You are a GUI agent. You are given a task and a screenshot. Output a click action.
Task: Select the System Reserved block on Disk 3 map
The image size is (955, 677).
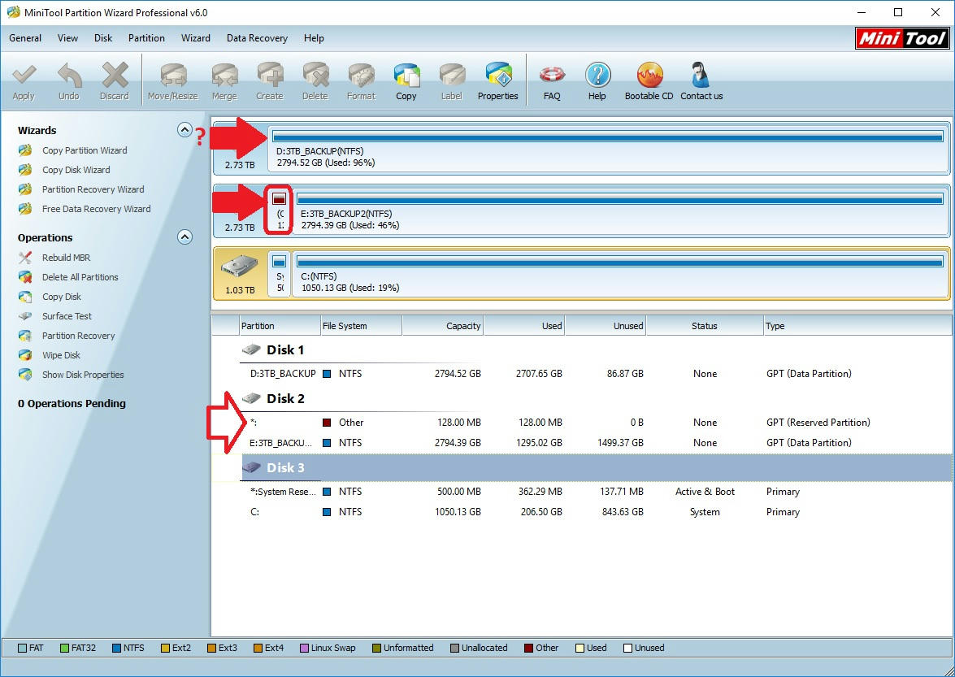280,273
